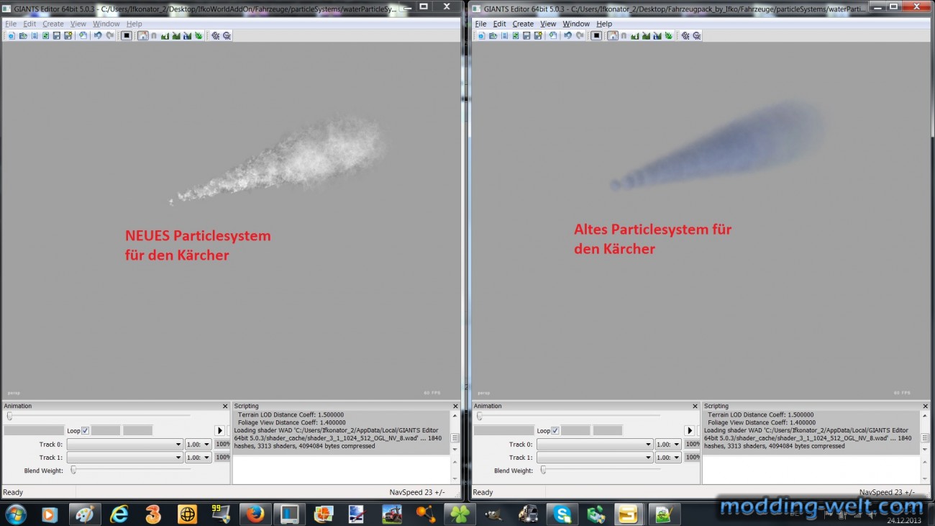
Task: Click black square stop icon in right editor
Action: [596, 35]
